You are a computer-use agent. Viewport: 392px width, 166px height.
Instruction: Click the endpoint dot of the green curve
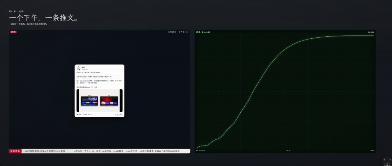click(373, 36)
